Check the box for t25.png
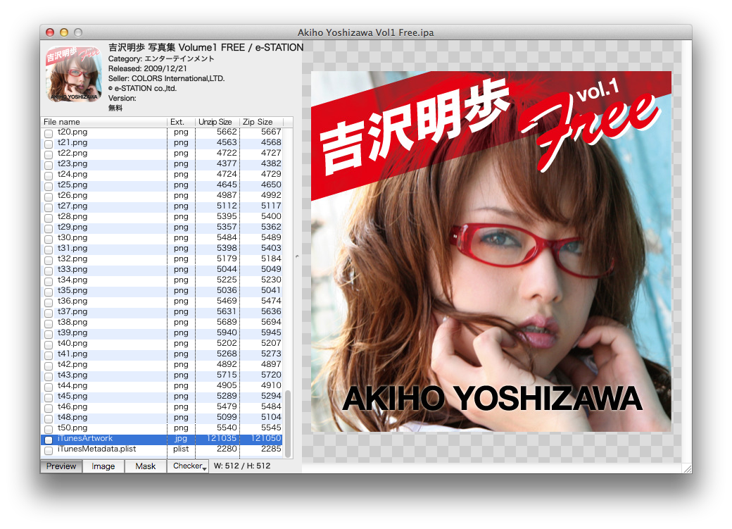Image resolution: width=732 pixels, height=529 pixels. tap(49, 186)
